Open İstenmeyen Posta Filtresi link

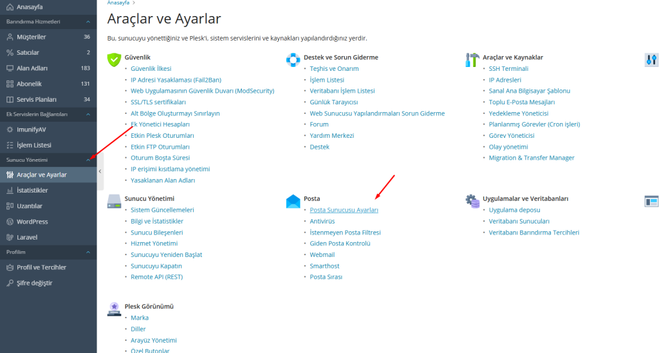click(x=345, y=233)
